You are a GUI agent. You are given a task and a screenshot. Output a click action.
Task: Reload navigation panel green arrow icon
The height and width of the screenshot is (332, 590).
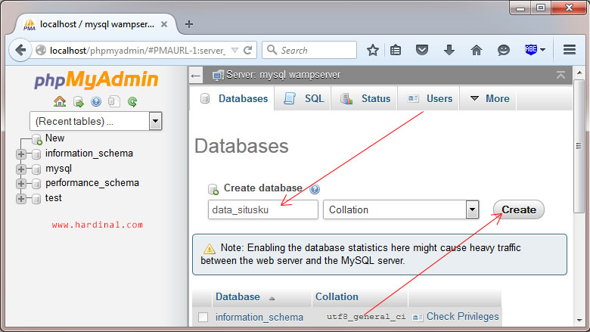[132, 101]
